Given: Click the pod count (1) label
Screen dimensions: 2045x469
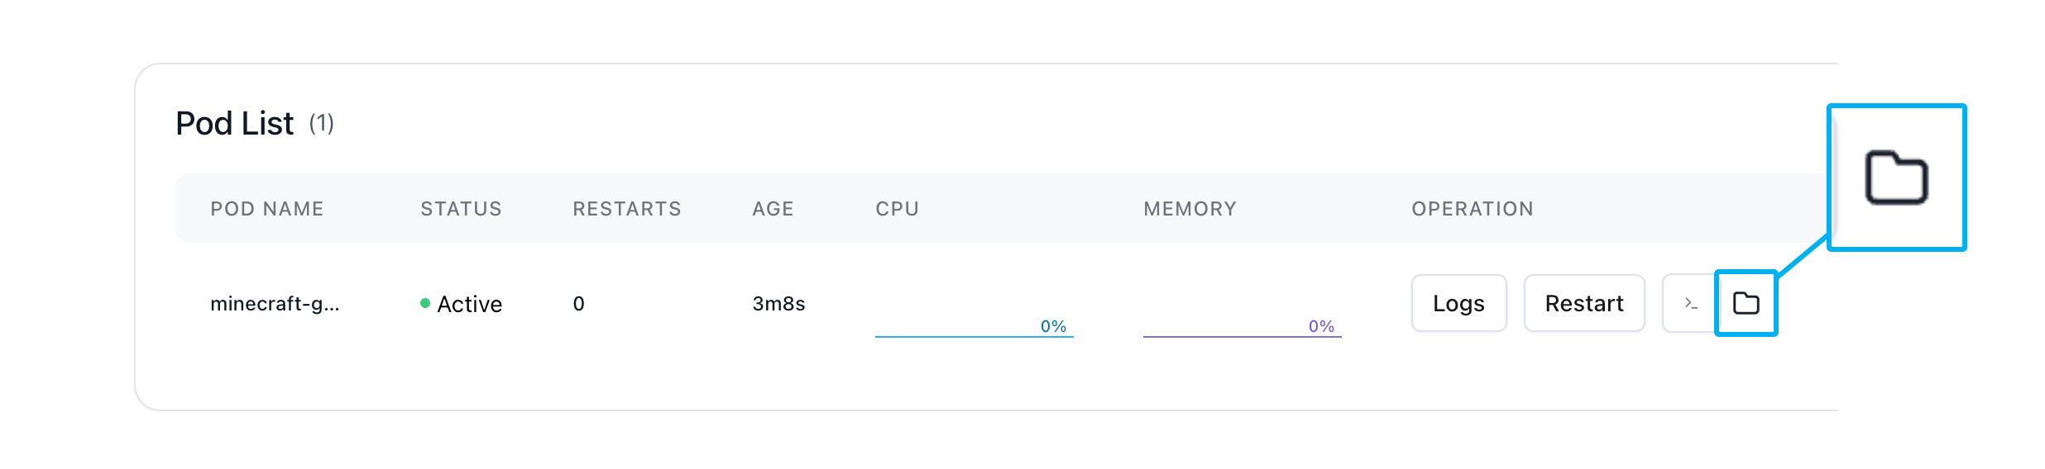Looking at the screenshot, I should [x=321, y=124].
